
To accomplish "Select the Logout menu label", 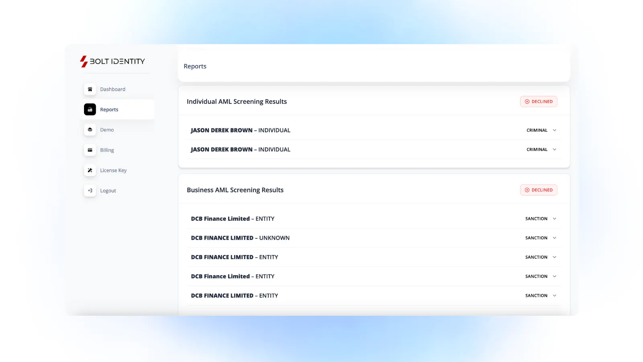I will click(108, 191).
